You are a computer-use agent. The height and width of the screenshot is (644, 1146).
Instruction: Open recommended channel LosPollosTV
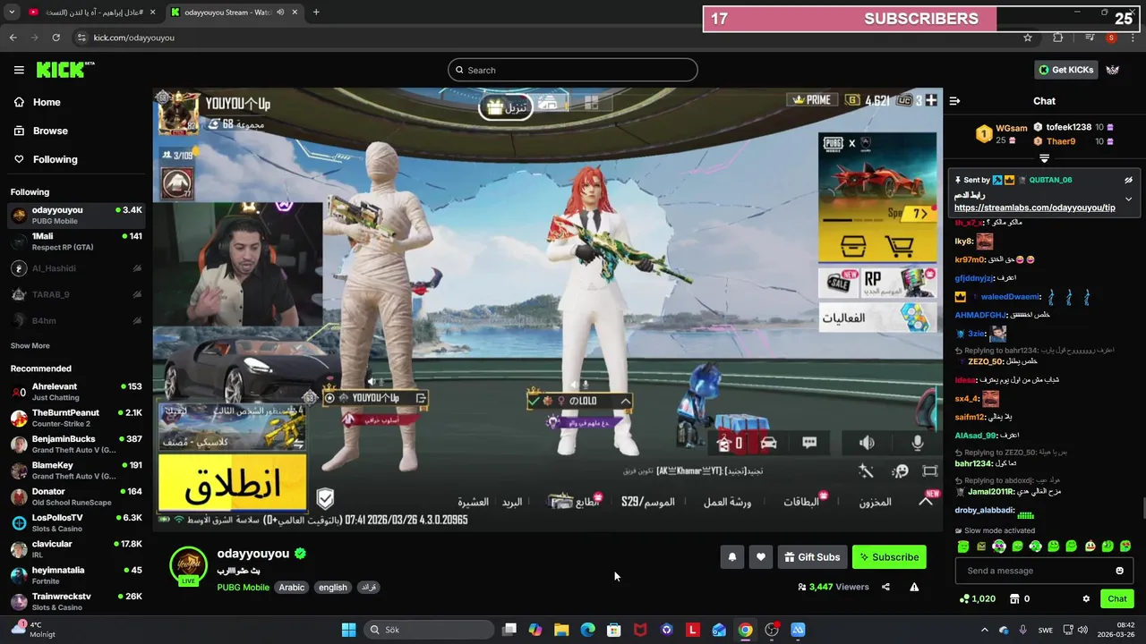76,522
